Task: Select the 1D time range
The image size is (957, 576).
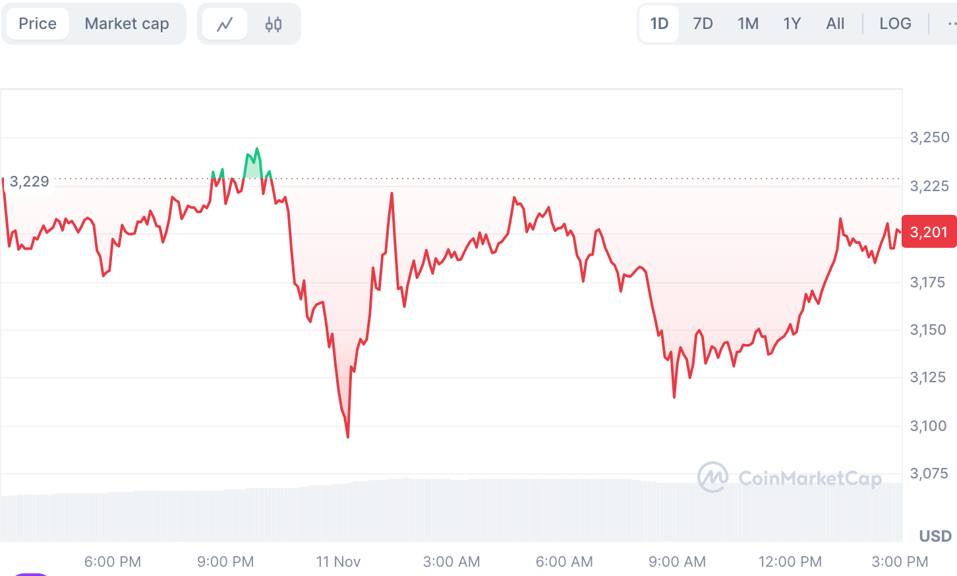Action: (x=659, y=24)
